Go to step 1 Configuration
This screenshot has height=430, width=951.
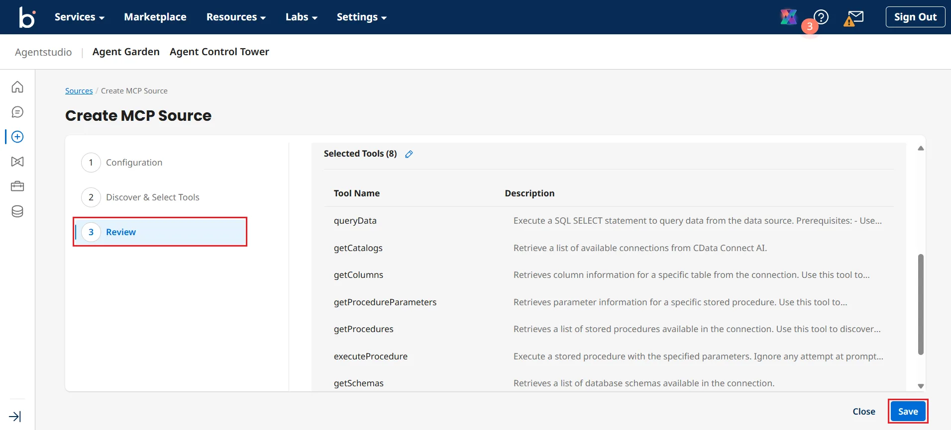coord(134,163)
